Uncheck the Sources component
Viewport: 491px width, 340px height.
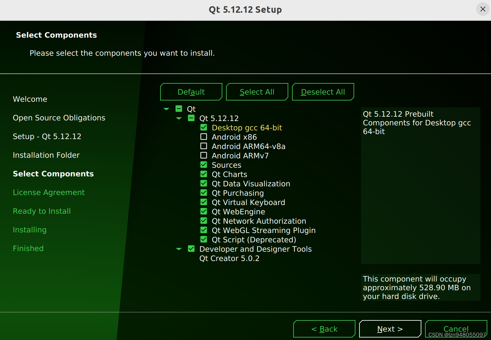(204, 165)
